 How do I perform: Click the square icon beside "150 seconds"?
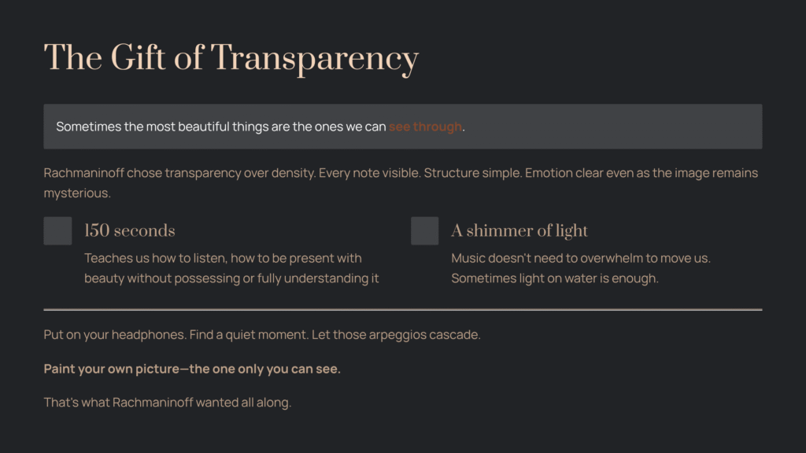click(57, 231)
